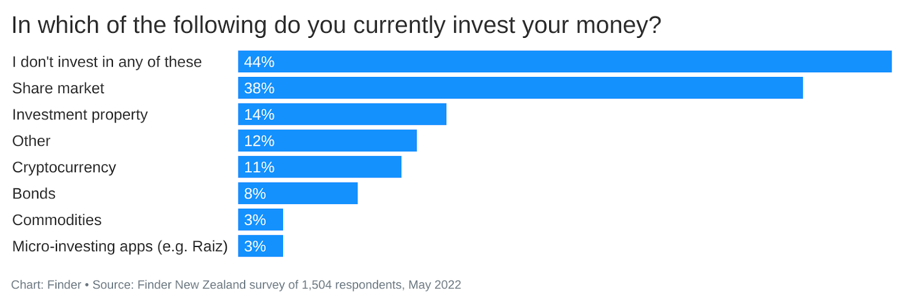Image resolution: width=904 pixels, height=303 pixels.
Task: Select the "Bonds" category label
Action: [34, 193]
